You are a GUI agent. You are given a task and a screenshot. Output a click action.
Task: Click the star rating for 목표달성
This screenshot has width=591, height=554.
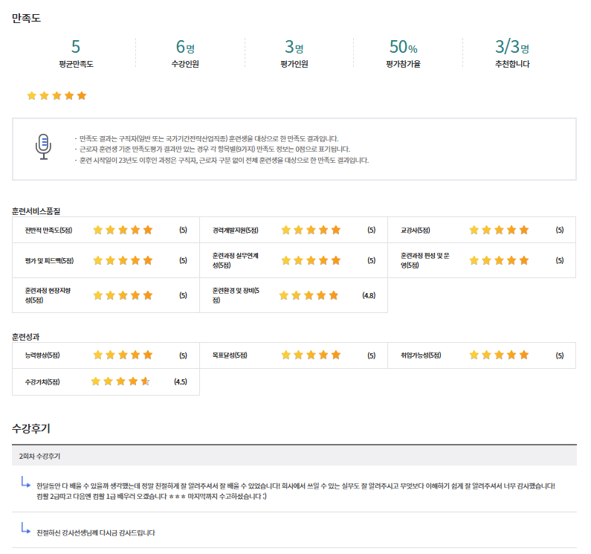(x=311, y=355)
